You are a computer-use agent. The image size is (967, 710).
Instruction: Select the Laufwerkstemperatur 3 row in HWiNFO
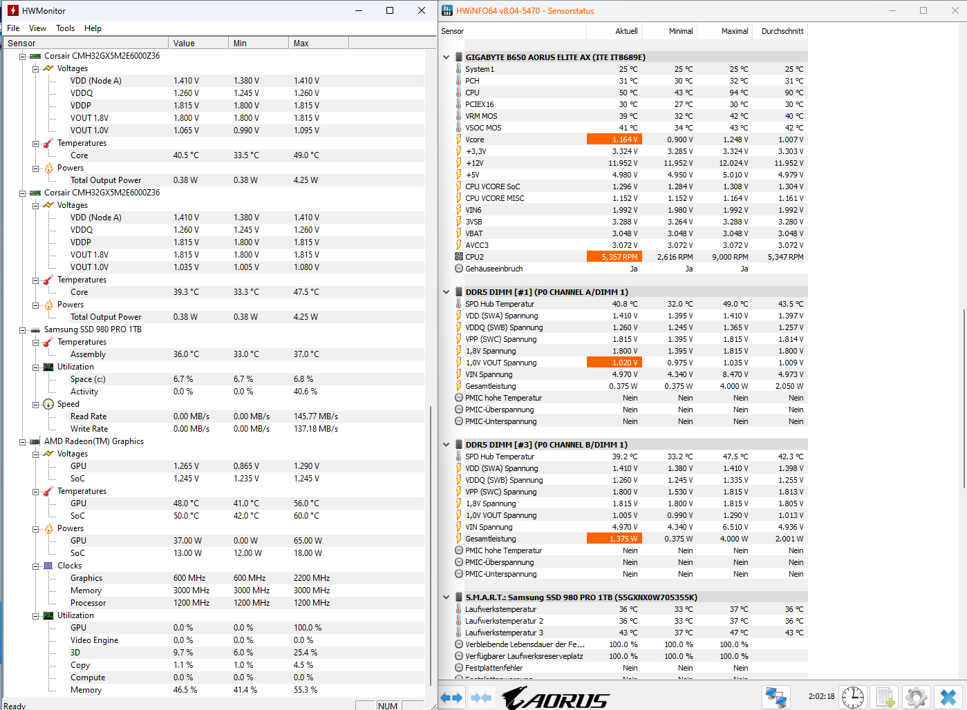click(630, 633)
